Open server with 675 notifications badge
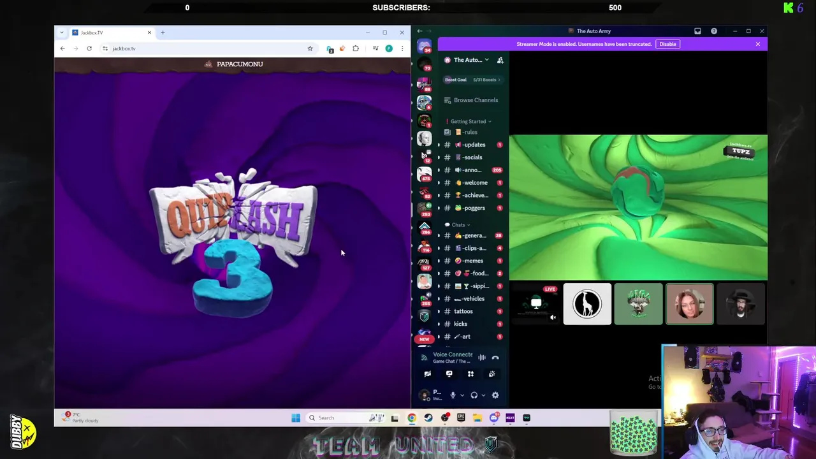816x459 pixels. [x=424, y=173]
